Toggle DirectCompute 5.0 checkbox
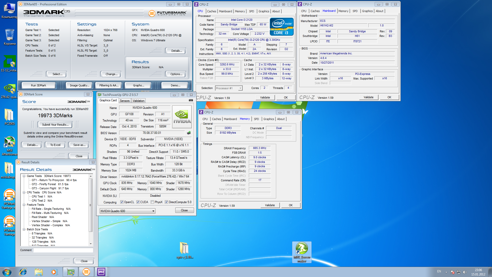The width and height of the screenshot is (492, 277). 166,202
